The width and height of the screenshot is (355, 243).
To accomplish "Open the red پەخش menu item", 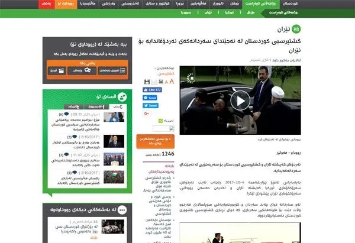I will point(46,4).
